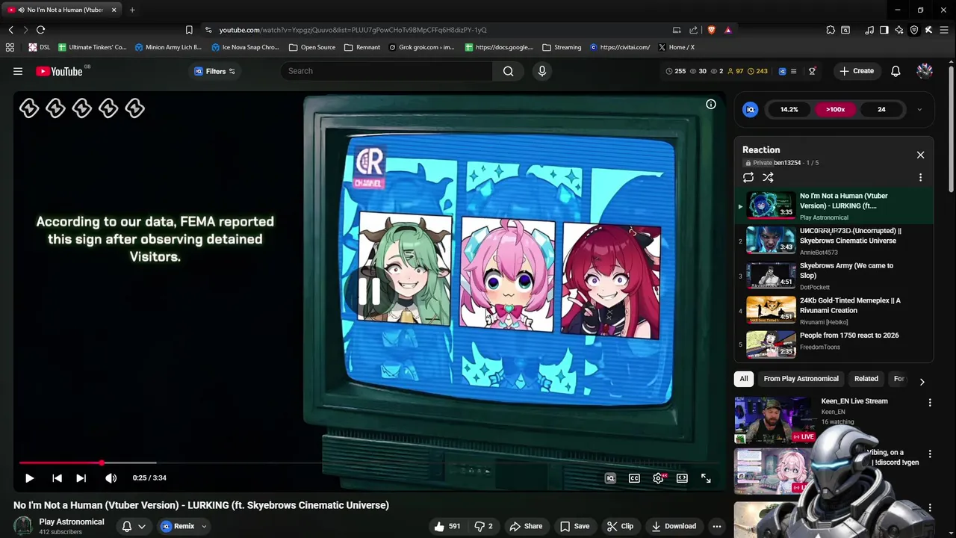The width and height of the screenshot is (956, 538).
Task: Collapse vidIQ score panel chevron
Action: 919,110
